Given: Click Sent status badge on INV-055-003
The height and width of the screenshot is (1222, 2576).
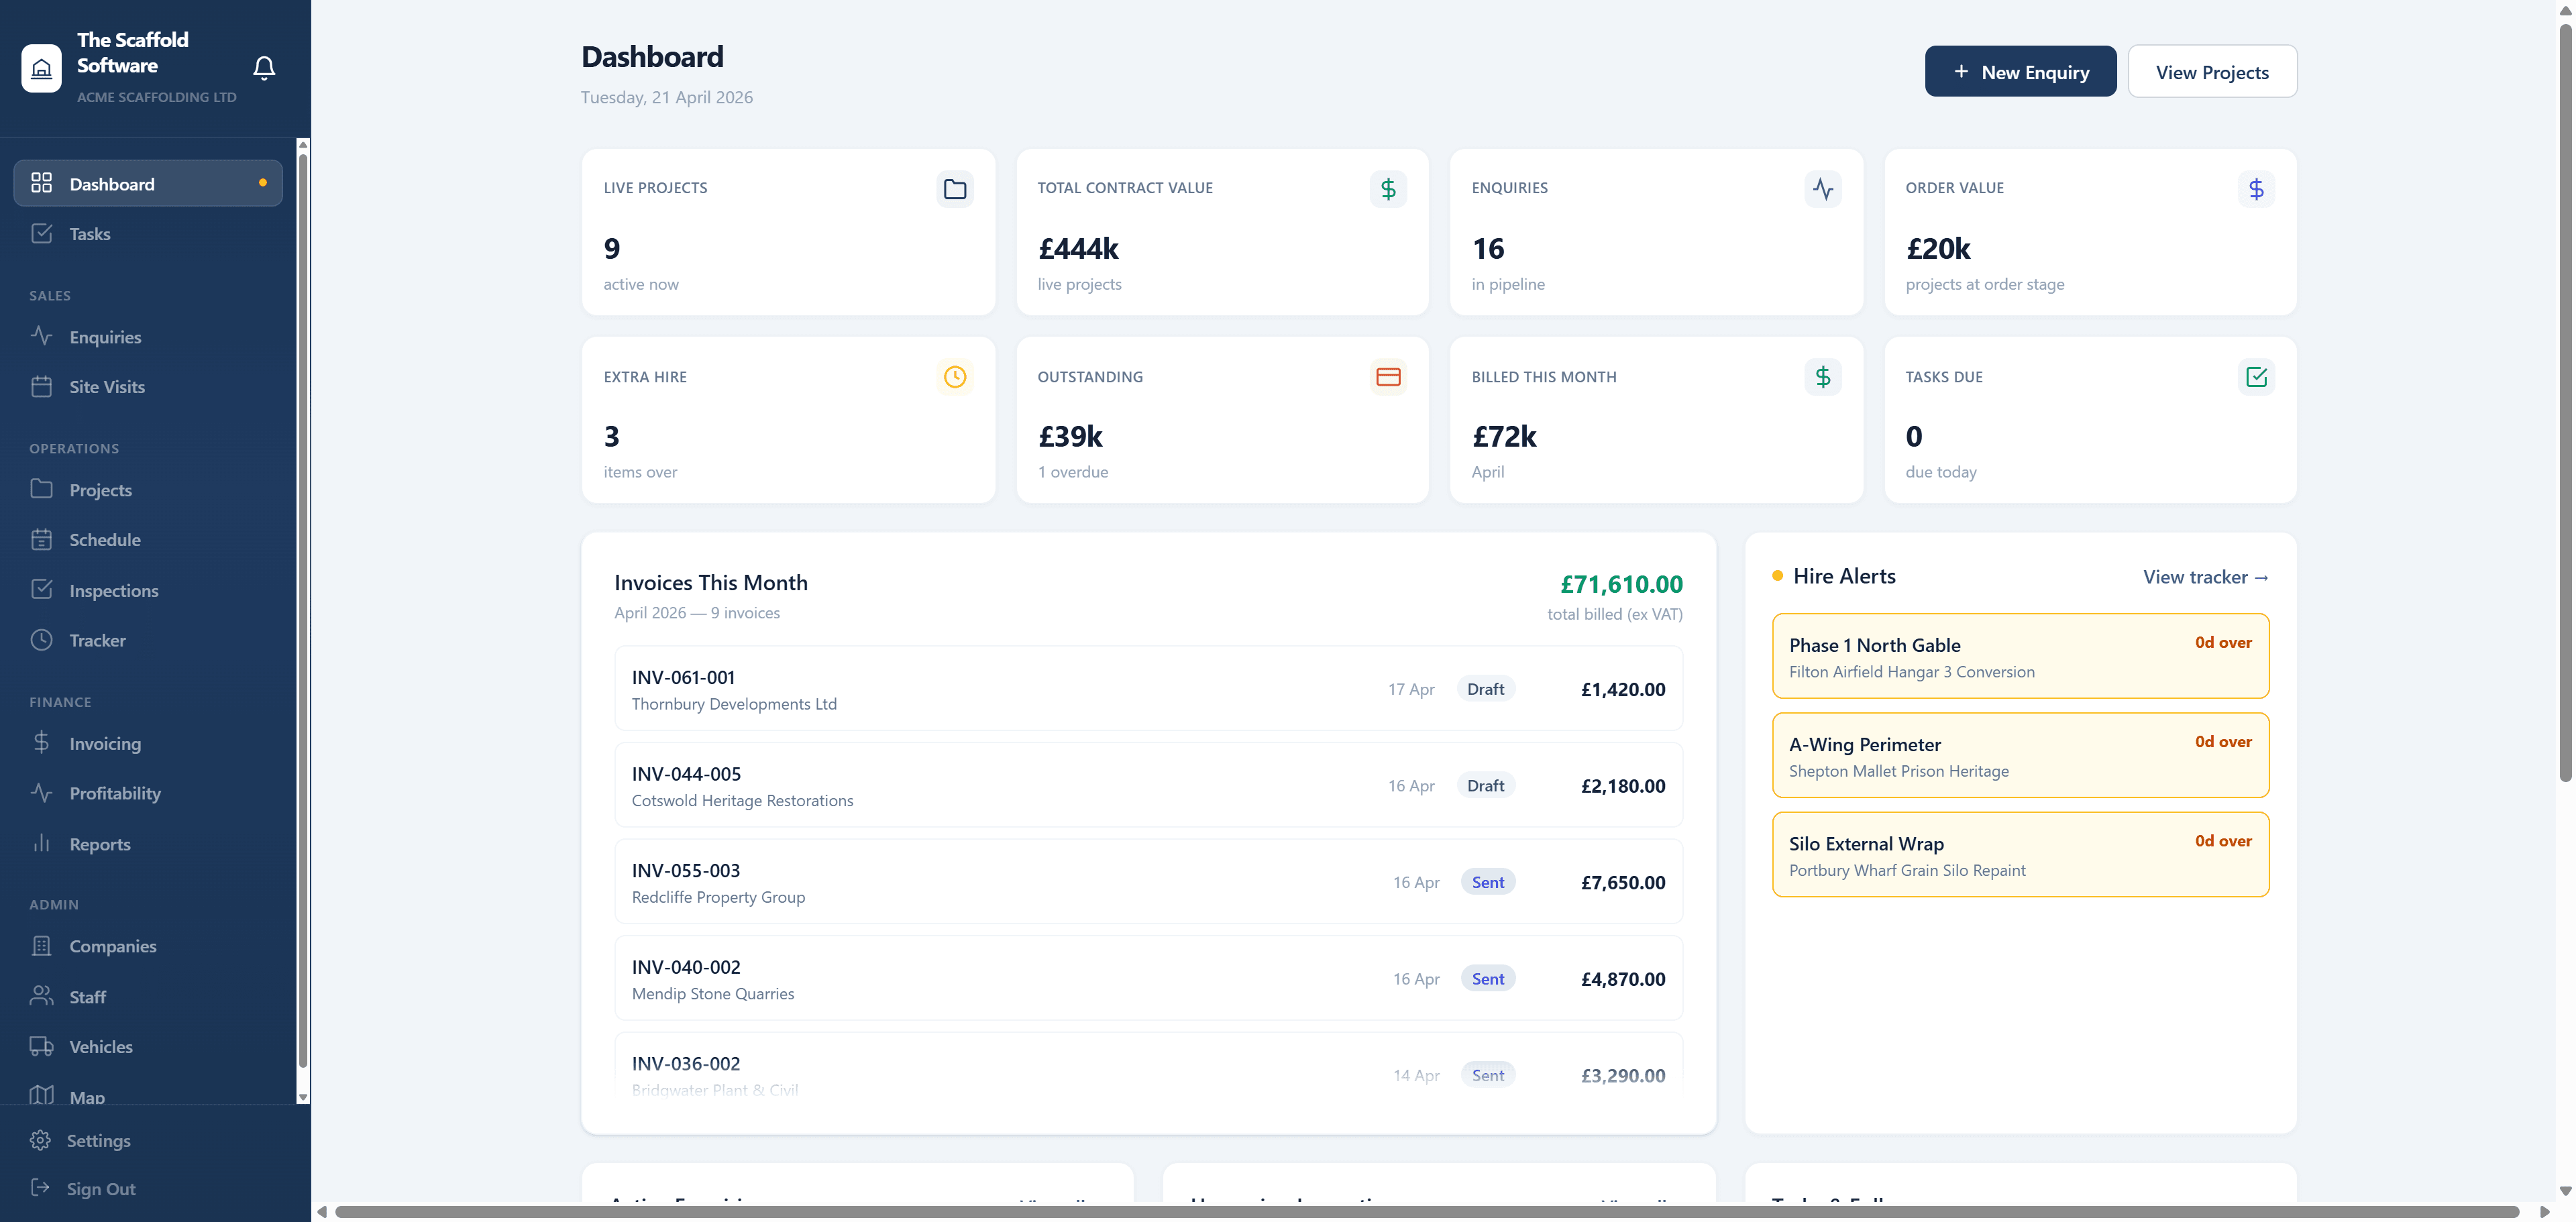Looking at the screenshot, I should coord(1487,882).
